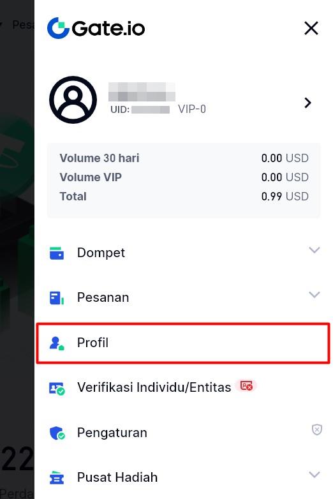The width and height of the screenshot is (333, 499).
Task: Expand the Dompet submenu chevron
Action: pyautogui.click(x=314, y=250)
